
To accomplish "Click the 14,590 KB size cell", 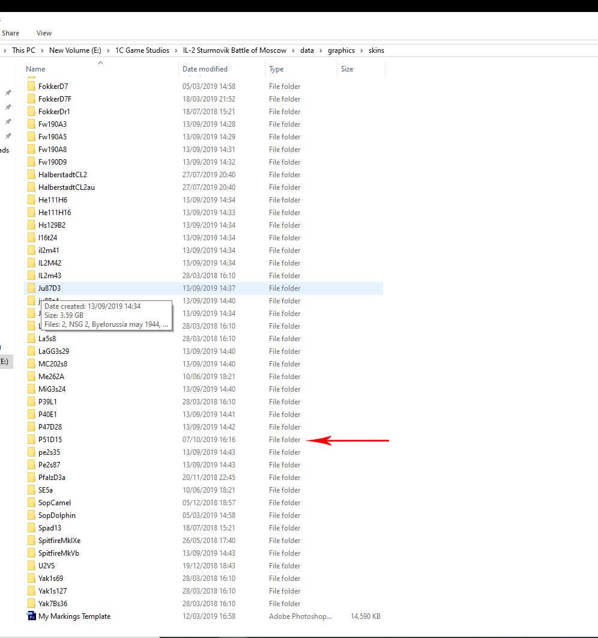I will point(366,616).
